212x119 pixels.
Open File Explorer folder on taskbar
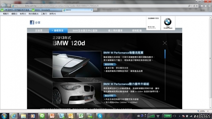pos(23,116)
